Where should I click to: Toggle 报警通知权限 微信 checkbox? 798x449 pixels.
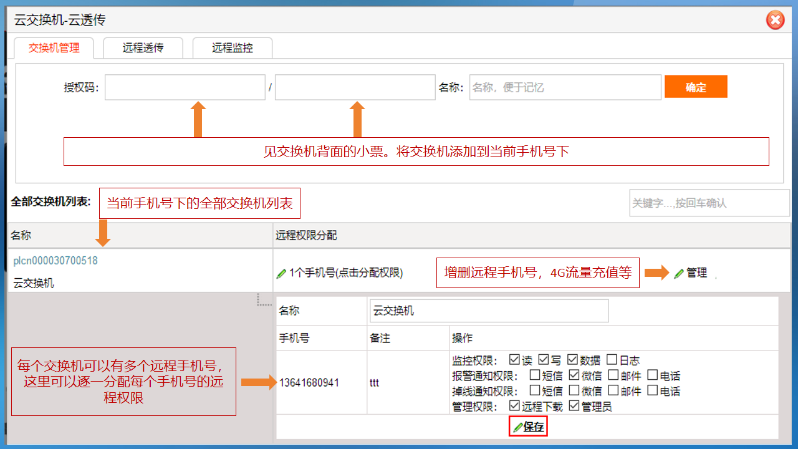[574, 375]
